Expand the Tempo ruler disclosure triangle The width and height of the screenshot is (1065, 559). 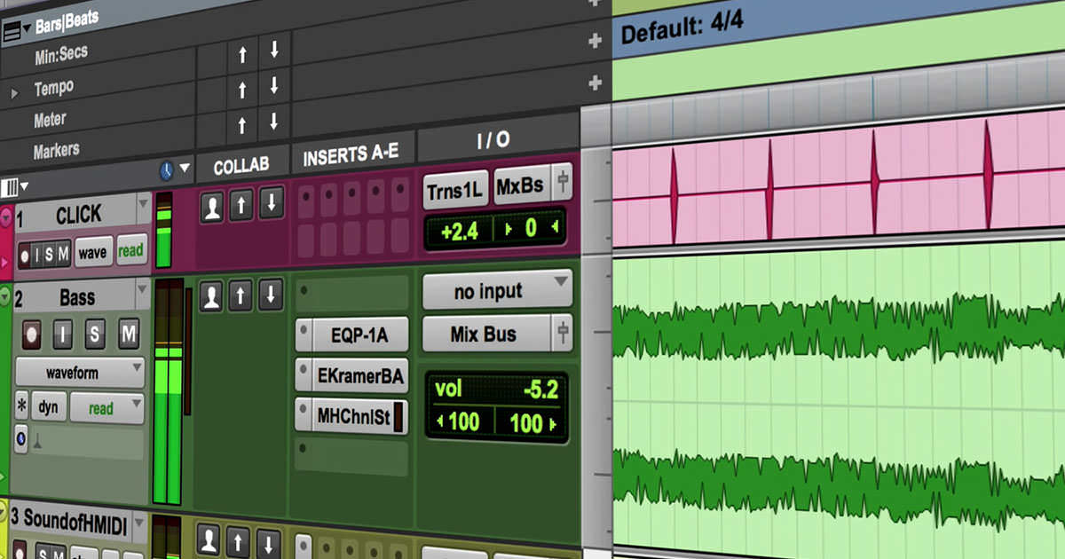(14, 93)
